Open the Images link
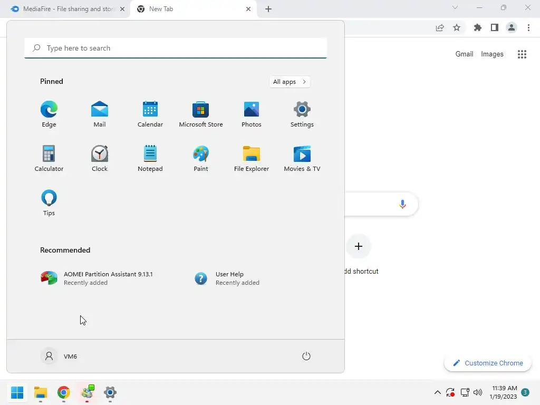Screen dimensions: 540x405 point(492,54)
